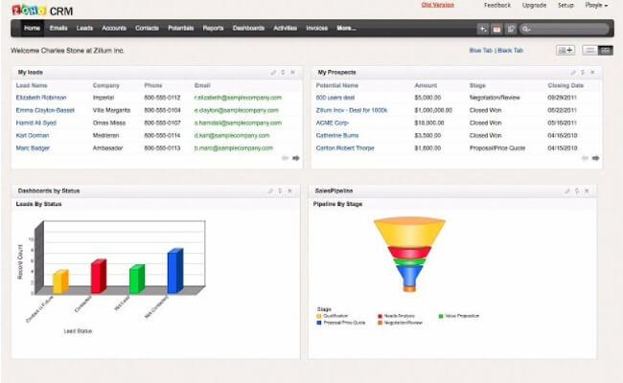Image resolution: width=623 pixels, height=383 pixels.
Task: Switch to Blue Tab theme
Action: (x=481, y=51)
